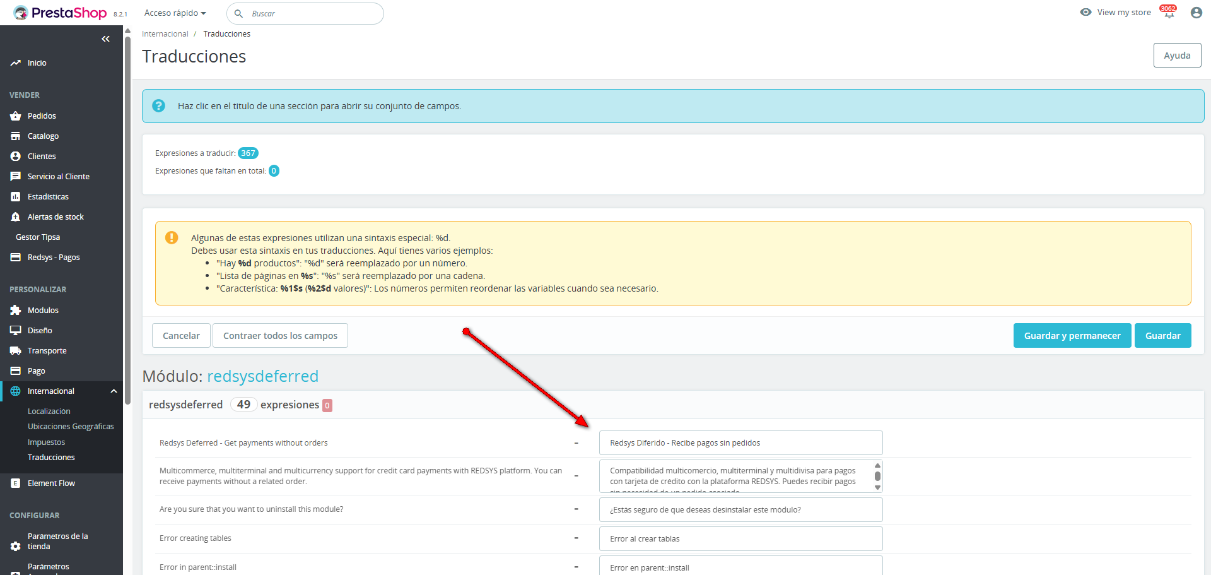Edit the 'Compatibilidad multicomercio' translation textarea

pyautogui.click(x=740, y=477)
